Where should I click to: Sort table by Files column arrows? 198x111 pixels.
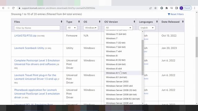point(62,22)
